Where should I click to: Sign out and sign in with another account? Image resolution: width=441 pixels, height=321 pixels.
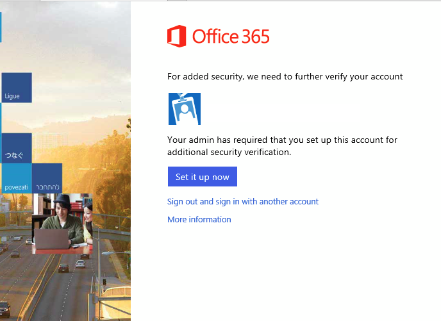coord(242,201)
